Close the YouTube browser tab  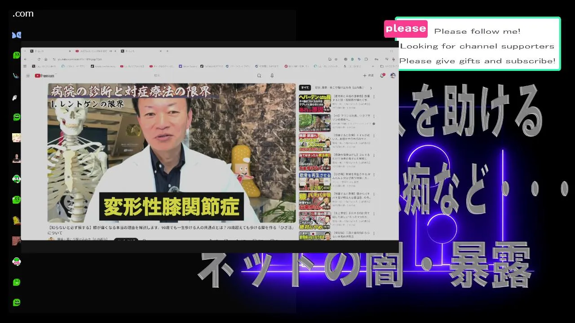click(x=115, y=51)
